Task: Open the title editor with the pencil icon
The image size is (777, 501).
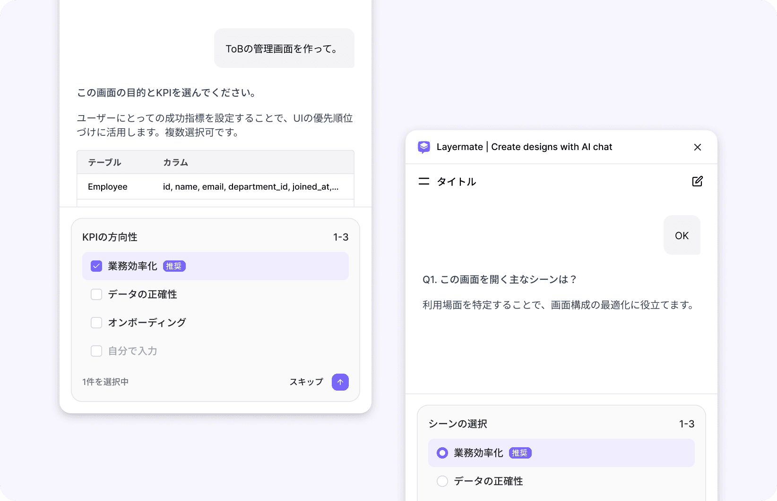Action: coord(697,181)
